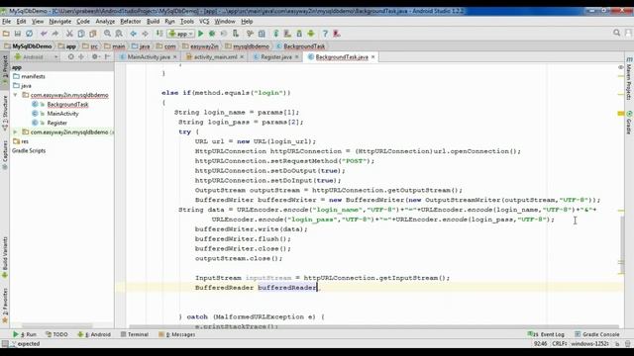Select Gradle Scripts in the tree
This screenshot has width=634, height=356.
pos(29,150)
